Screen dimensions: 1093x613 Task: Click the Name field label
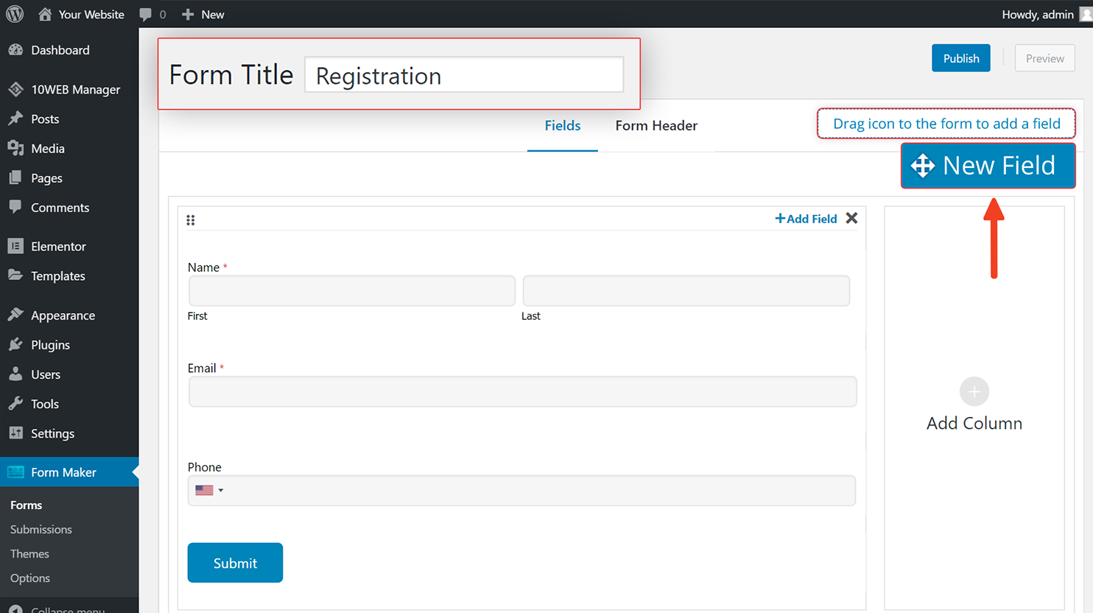coord(203,267)
